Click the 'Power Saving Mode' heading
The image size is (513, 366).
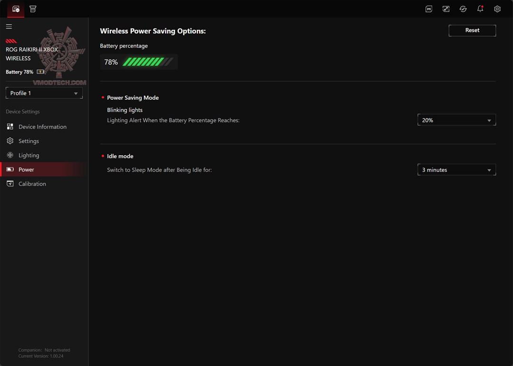(x=133, y=97)
